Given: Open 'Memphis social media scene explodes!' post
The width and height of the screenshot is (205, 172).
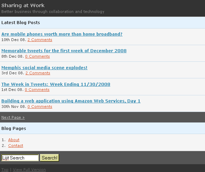Looking at the screenshot, I should 44,68.
